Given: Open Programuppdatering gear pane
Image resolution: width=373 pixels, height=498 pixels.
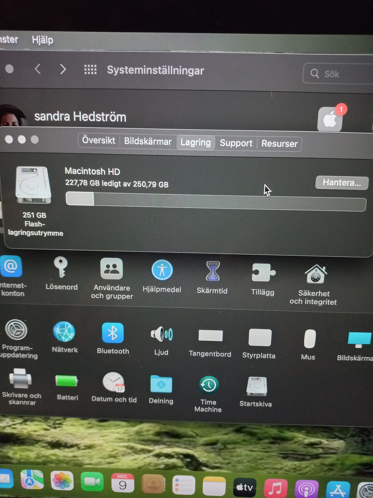Looking at the screenshot, I should point(16,330).
